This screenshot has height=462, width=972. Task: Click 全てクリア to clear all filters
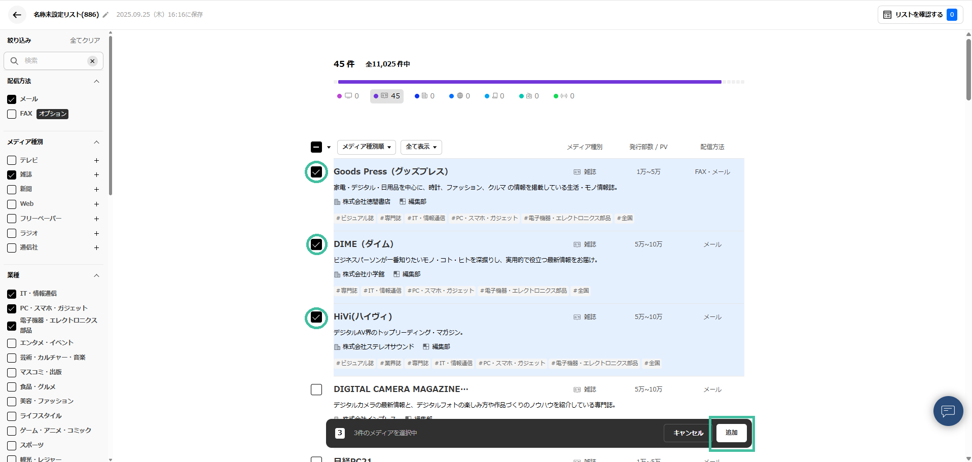pos(85,40)
